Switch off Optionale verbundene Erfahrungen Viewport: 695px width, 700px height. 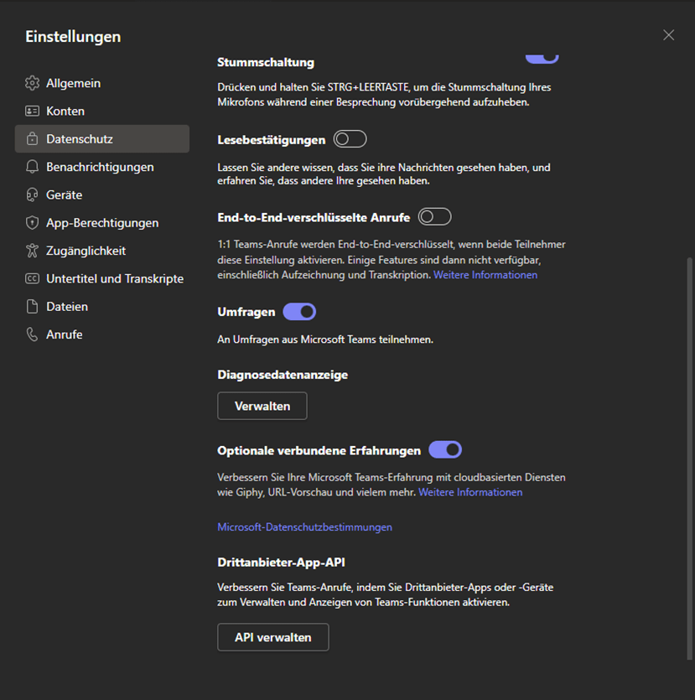tap(445, 450)
